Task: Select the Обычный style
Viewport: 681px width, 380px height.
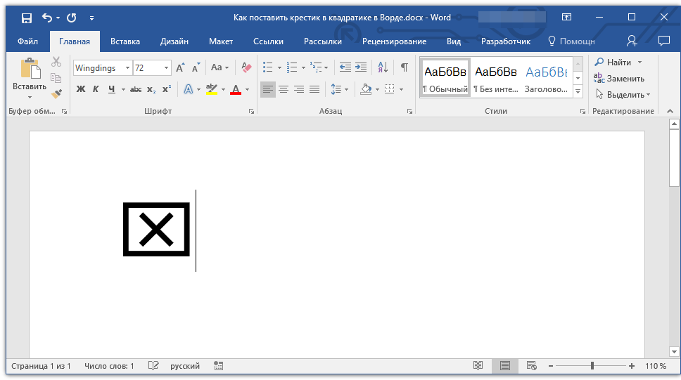Action: click(445, 77)
